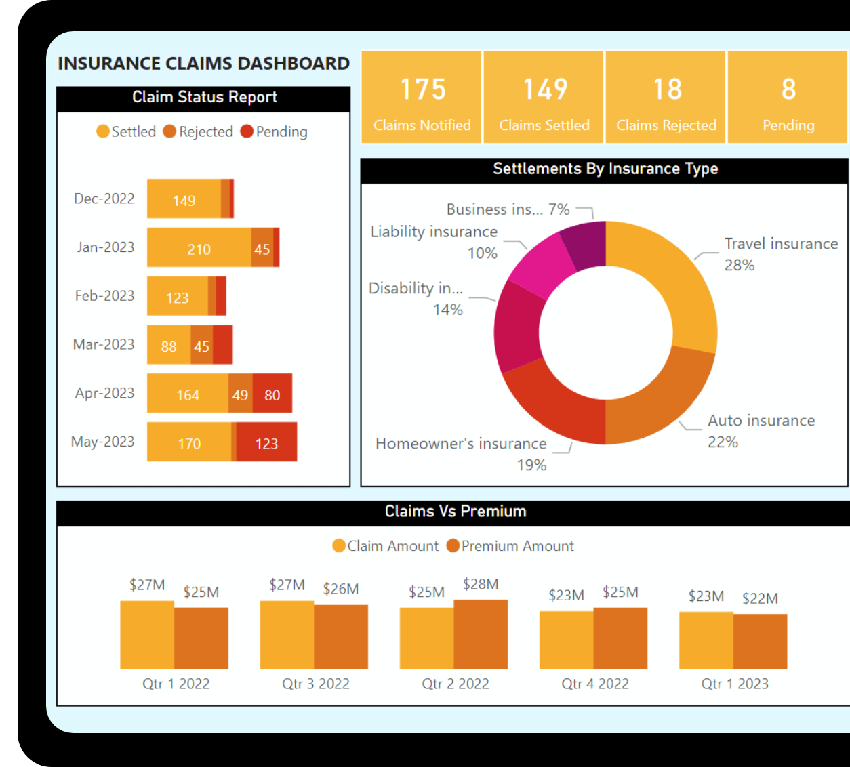
Task: Click the Premium Amount legend marker
Action: [x=453, y=545]
